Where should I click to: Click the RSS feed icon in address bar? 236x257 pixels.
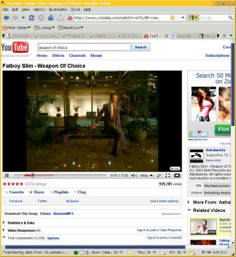click(172, 18)
